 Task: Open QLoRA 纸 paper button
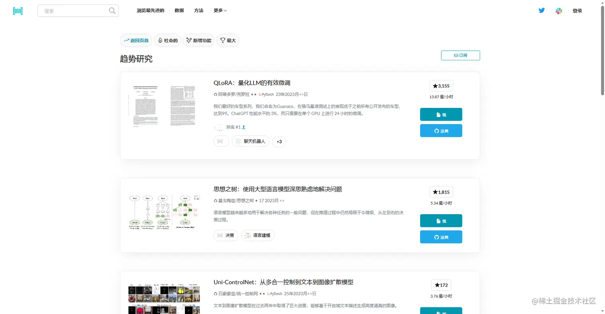(x=441, y=114)
